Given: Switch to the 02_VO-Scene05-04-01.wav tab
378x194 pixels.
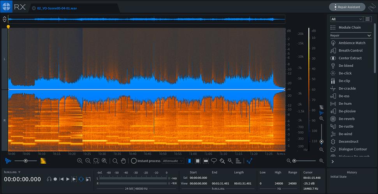Looking at the screenshot, I should [x=57, y=8].
